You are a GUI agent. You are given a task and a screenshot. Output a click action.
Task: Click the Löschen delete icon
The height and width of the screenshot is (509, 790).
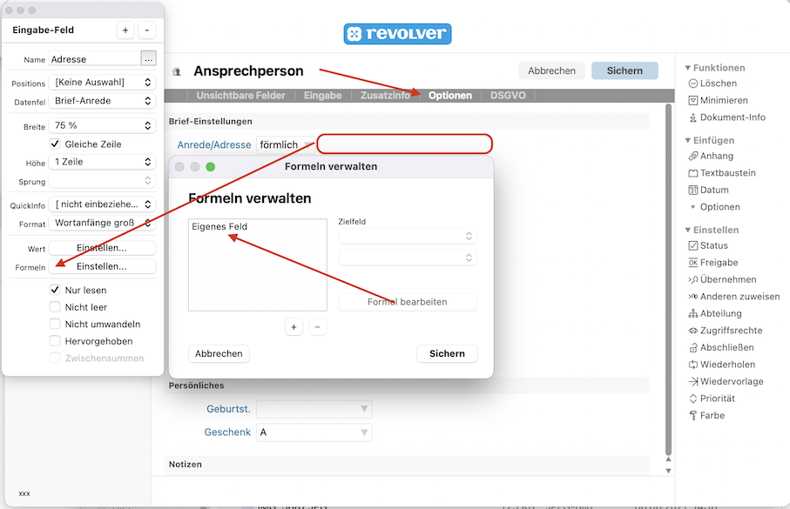693,84
